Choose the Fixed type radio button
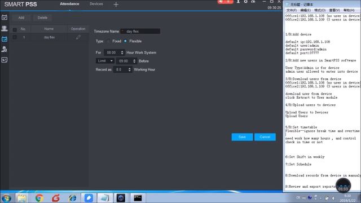Screen dimensions: 361x203 coord(108,41)
